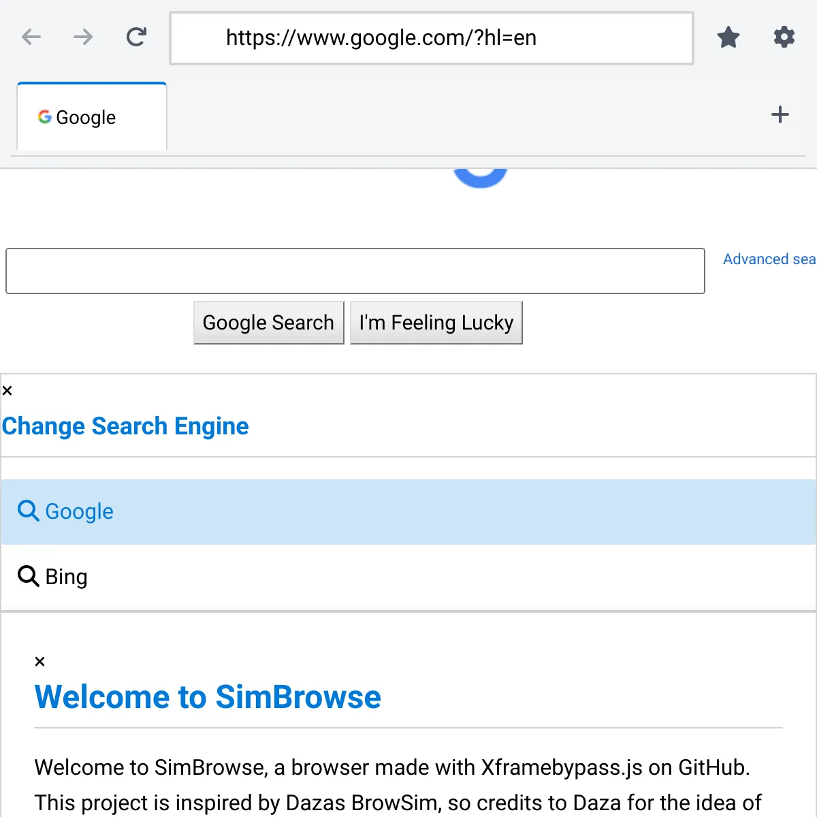Click the forward navigation arrow
The height and width of the screenshot is (817, 817).
(x=83, y=37)
